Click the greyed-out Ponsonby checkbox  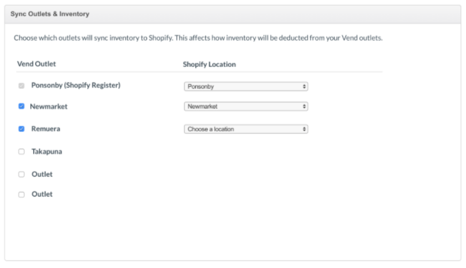(x=21, y=86)
